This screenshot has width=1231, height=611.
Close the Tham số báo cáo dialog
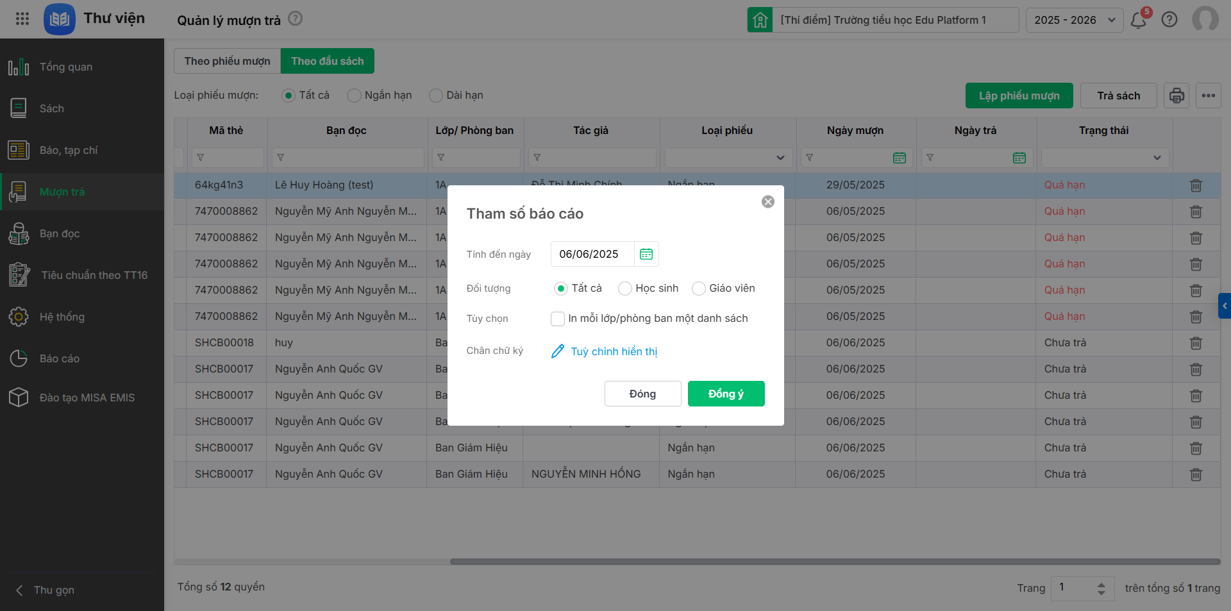coord(767,202)
